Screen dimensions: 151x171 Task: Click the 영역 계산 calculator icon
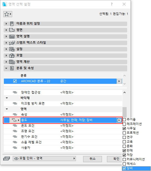12,62
